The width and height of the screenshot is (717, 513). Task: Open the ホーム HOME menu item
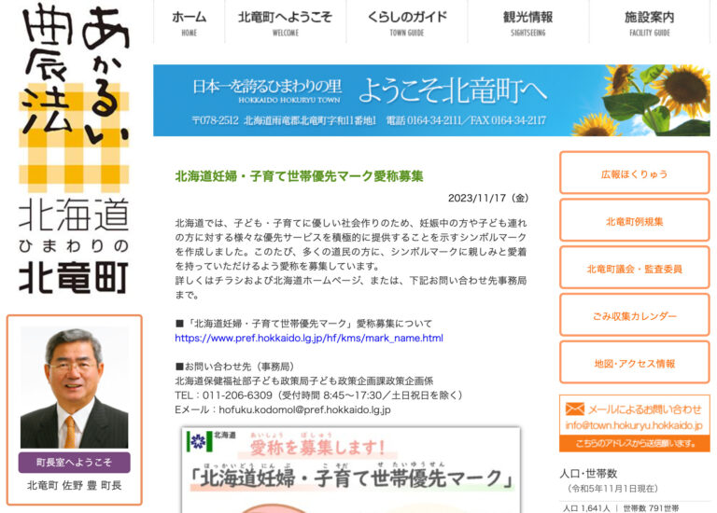pyautogui.click(x=190, y=22)
